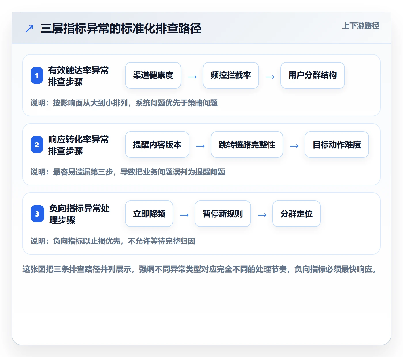Click the arrow between 立即降频 and 暂停新规则
Screen dimensions: 403x357
point(184,215)
